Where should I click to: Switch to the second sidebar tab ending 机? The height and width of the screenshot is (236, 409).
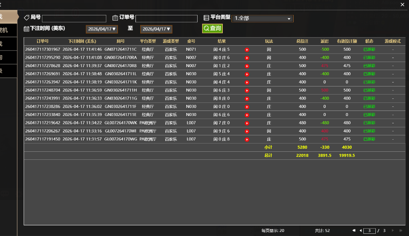(x=8, y=30)
